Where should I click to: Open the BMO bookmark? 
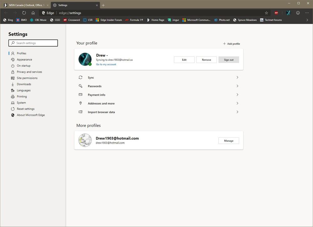tap(21, 20)
